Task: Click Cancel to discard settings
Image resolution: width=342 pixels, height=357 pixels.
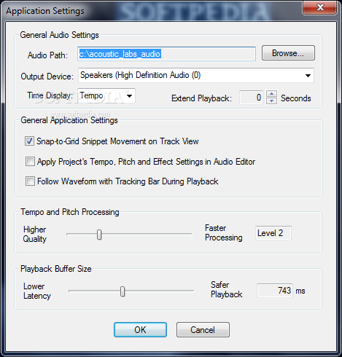Action: pyautogui.click(x=203, y=330)
